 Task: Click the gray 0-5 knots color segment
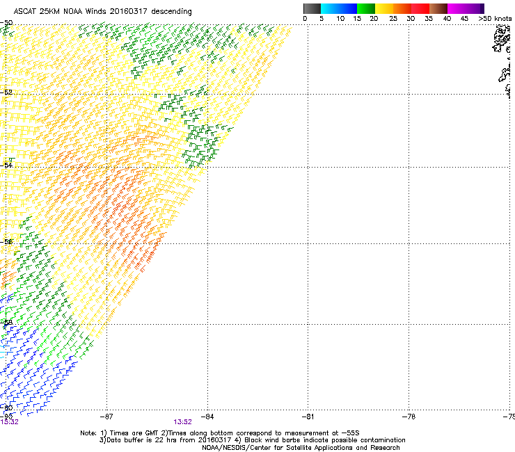pyautogui.click(x=312, y=8)
